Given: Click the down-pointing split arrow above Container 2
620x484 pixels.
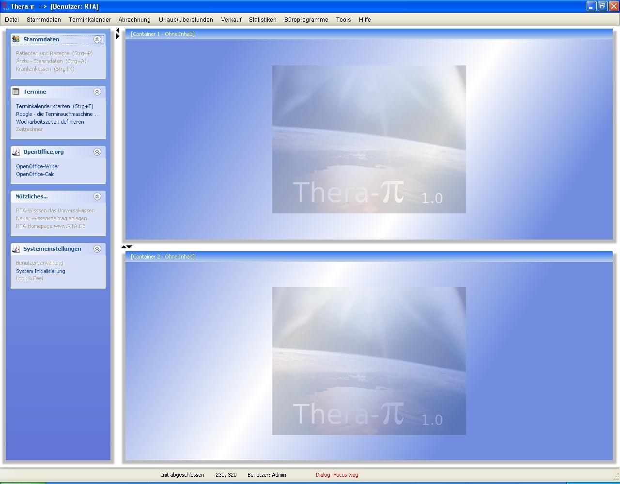Looking at the screenshot, I should [129, 247].
